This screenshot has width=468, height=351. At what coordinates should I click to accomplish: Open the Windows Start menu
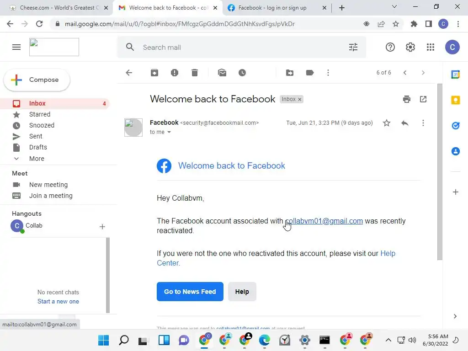click(x=104, y=340)
